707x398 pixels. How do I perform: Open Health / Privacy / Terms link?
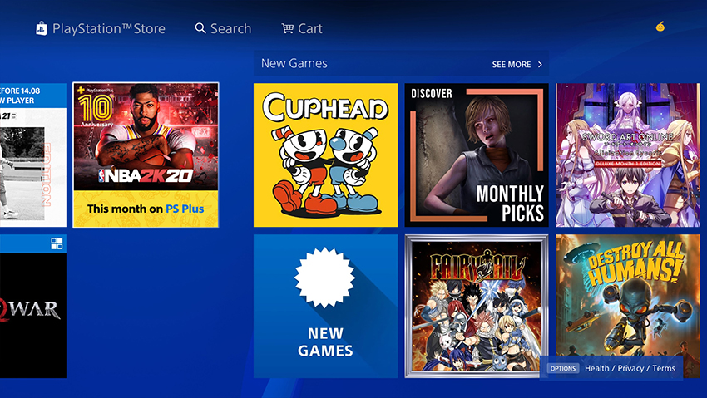click(x=630, y=368)
